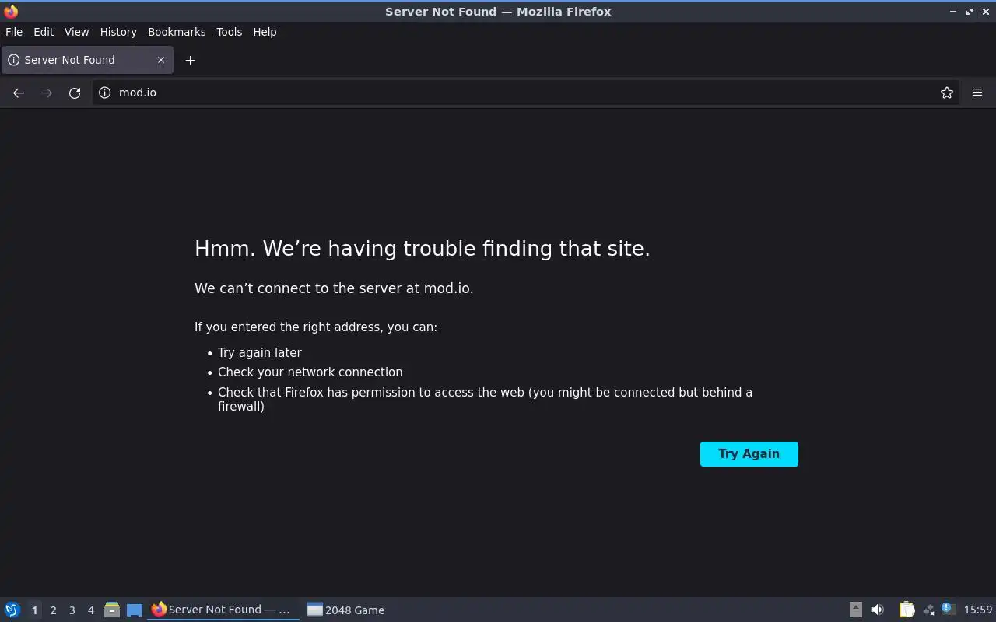Image resolution: width=996 pixels, height=622 pixels.
Task: Open a new tab
Action: (x=190, y=60)
